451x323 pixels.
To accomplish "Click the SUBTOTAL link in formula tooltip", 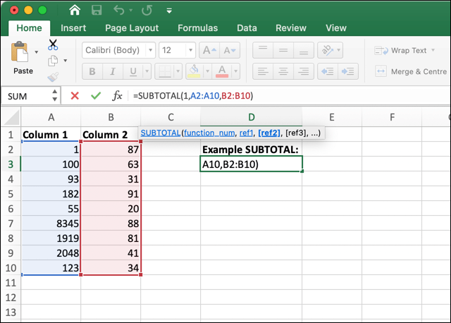I will 161,133.
